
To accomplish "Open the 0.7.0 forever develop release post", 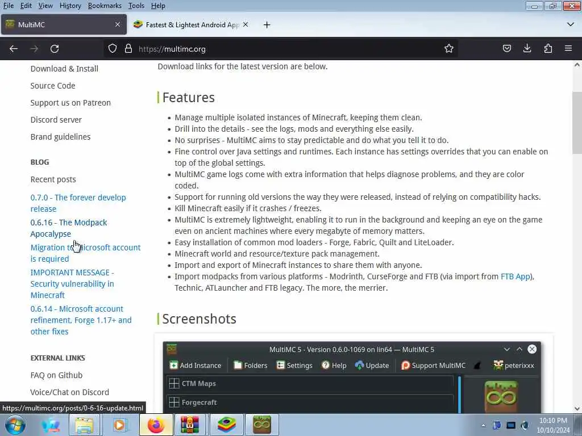I will 78,203.
